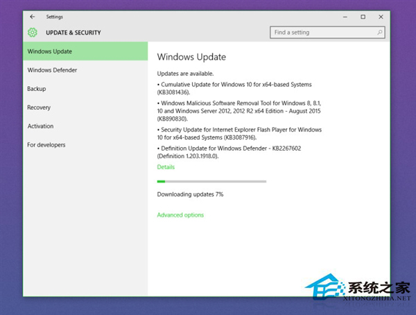The height and width of the screenshot is (315, 416).
Task: Click the update download progress bar
Action: [x=211, y=182]
